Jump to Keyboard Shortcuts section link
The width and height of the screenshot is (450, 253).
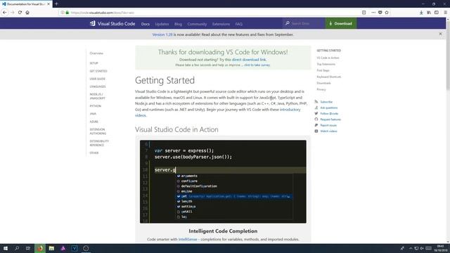pyautogui.click(x=329, y=77)
